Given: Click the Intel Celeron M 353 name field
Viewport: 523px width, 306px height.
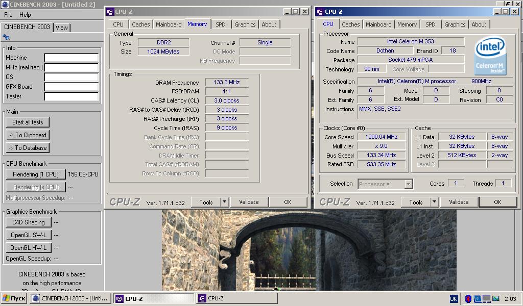Looking at the screenshot, I should pyautogui.click(x=411, y=41).
